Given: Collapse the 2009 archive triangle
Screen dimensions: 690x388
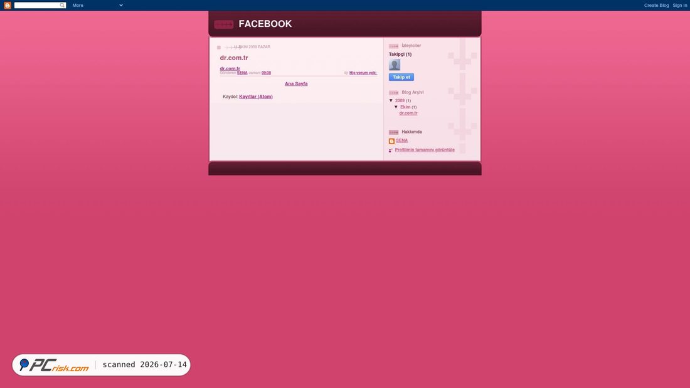Looking at the screenshot, I should tap(391, 100).
